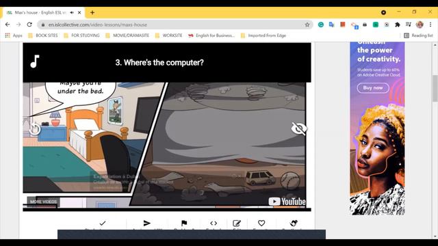The height and width of the screenshot is (246, 438).
Task: Open the Imported From Edge folder
Action: click(x=263, y=36)
